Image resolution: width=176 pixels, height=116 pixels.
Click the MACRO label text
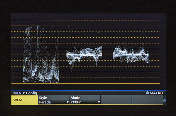click(156, 93)
